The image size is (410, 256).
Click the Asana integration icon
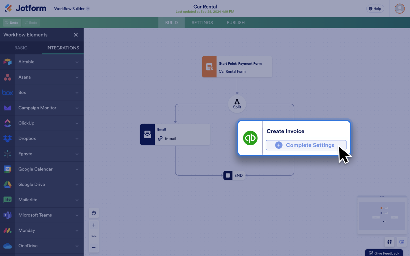tap(7, 77)
